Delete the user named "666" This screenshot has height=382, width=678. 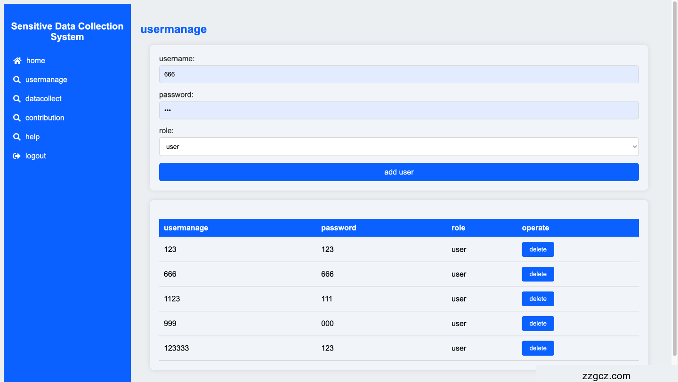pyautogui.click(x=538, y=274)
